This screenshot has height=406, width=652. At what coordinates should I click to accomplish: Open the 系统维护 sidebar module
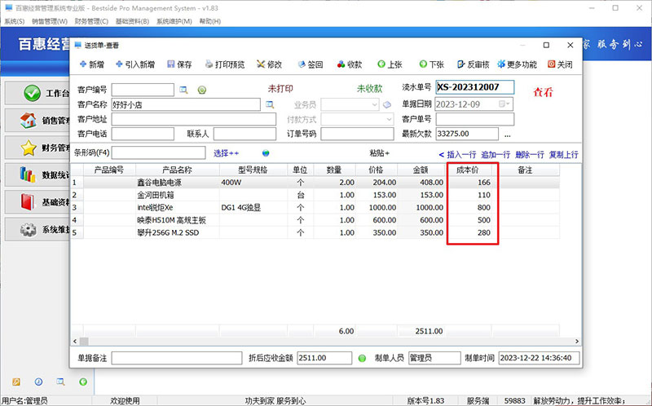[x=37, y=229]
